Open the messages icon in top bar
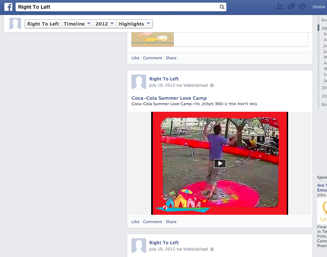The width and height of the screenshot is (327, 257). 291,7
